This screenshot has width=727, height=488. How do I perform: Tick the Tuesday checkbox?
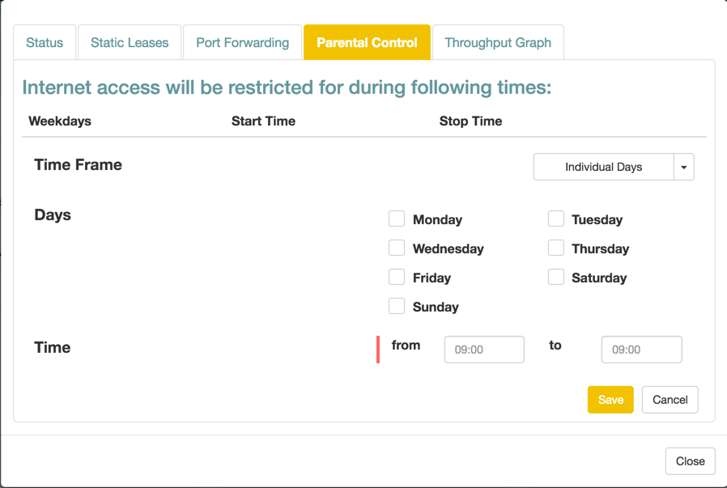(555, 219)
